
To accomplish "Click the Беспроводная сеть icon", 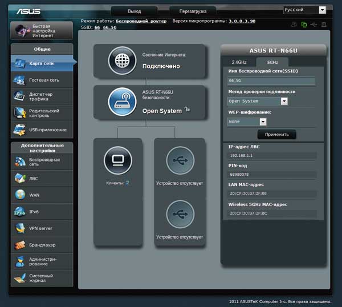I will (20, 162).
